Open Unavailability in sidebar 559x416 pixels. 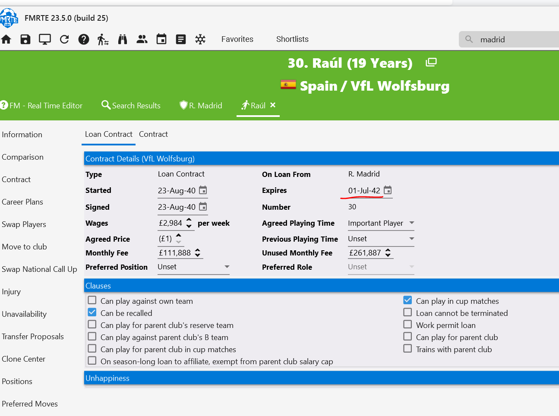24,314
